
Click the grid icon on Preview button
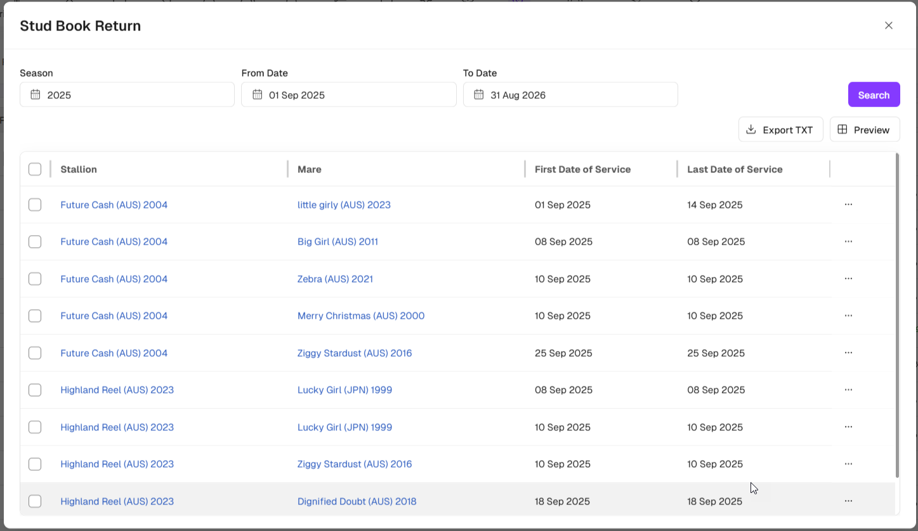pos(843,129)
